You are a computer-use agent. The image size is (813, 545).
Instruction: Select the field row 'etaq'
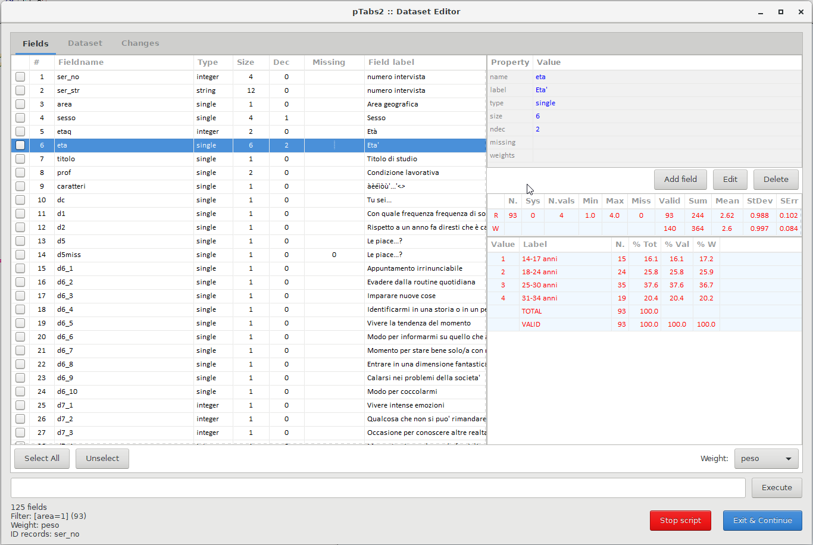pyautogui.click(x=249, y=131)
